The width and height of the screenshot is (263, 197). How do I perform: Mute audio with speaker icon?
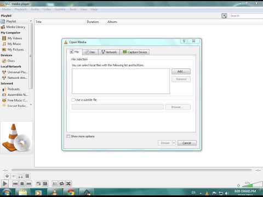[238, 186]
